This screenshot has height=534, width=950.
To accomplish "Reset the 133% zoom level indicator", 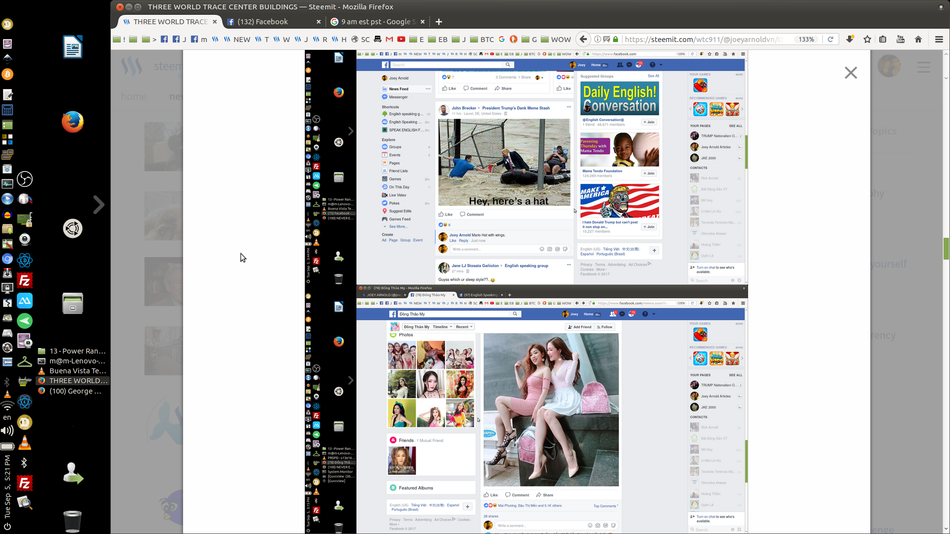I will 806,40.
